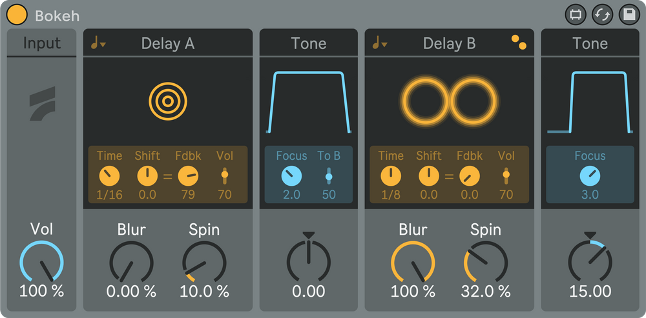Click the To B slider
Viewport: 646px width, 318px height.
click(329, 175)
